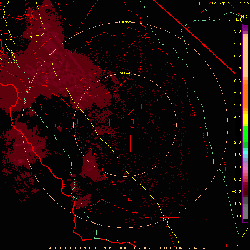This screenshot has height=250, width=250.
Task: Click the 5.8 scale value
Action: (x=237, y=93)
